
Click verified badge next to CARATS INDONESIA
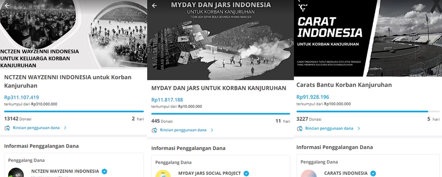pos(373,173)
